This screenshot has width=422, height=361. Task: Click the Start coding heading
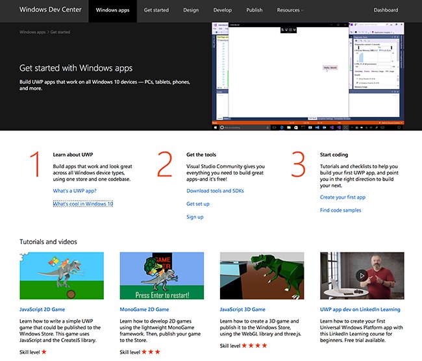click(x=334, y=155)
